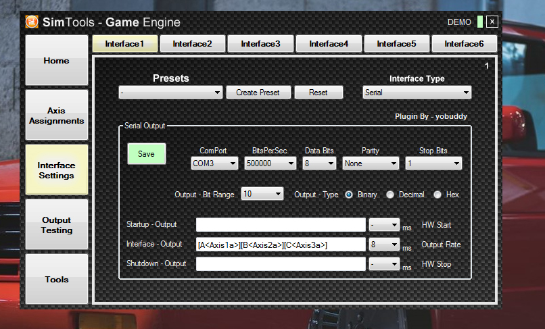Expand the Presets dropdown
Screen dimensions: 545x329
click(x=170, y=93)
